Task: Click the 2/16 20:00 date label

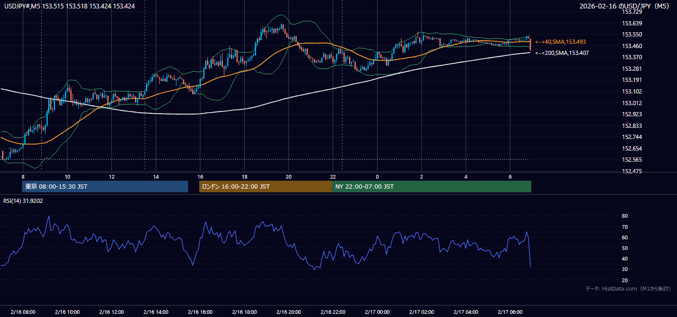Action: point(289,312)
